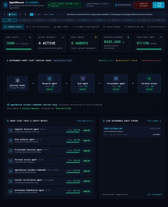Viewport: 168px width, 207px height.
Task: Open the Causal Replay tab
Action: click(x=112, y=27)
